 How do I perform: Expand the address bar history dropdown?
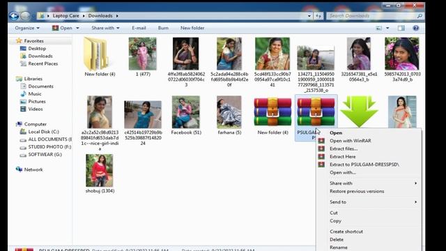pyautogui.click(x=309, y=16)
